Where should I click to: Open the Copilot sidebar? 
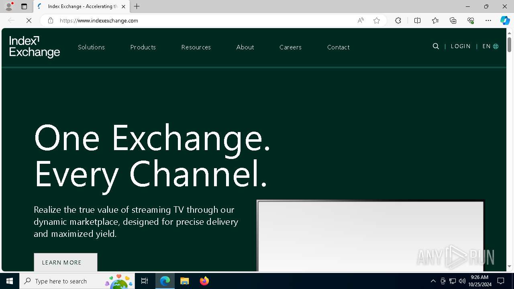pyautogui.click(x=505, y=20)
